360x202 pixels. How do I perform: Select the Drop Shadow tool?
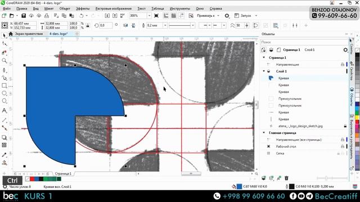click(x=4, y=137)
